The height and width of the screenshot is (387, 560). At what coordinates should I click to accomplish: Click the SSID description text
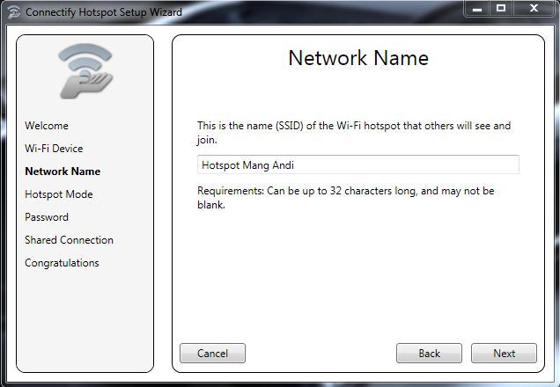point(354,132)
